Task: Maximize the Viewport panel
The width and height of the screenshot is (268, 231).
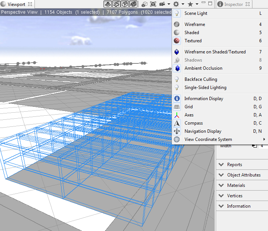Action: [210, 3]
